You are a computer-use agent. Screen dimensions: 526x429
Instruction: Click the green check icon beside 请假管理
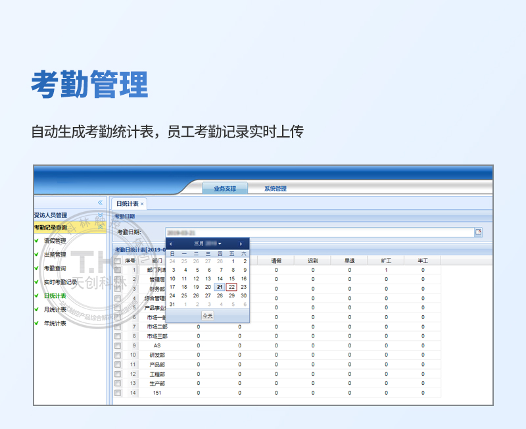(37, 241)
